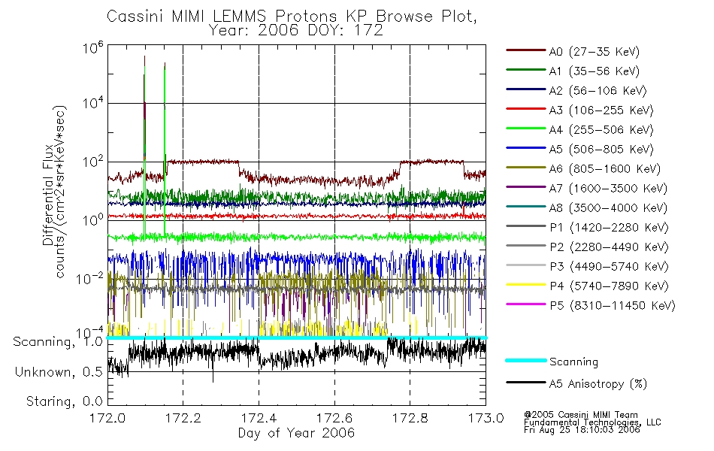Screen dimensions: 714x451
Task: Click the yellow P4 legend line
Action: point(526,284)
